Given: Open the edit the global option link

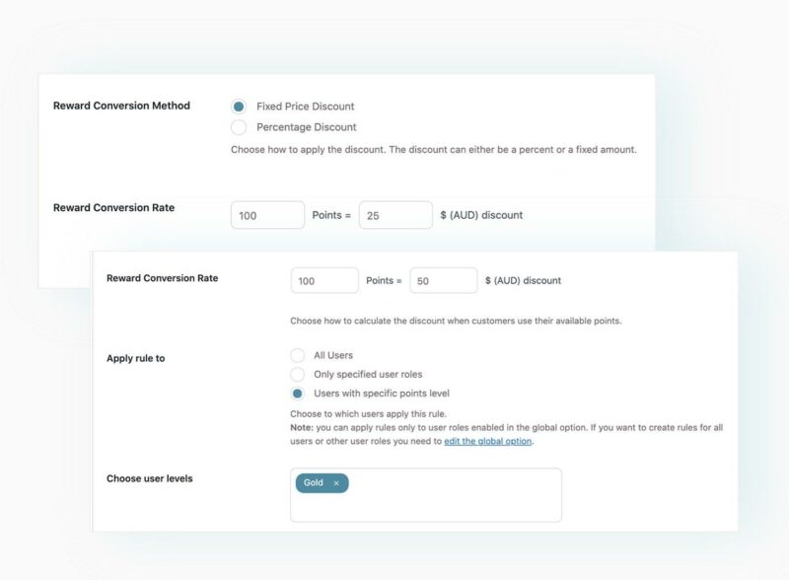Looking at the screenshot, I should (487, 442).
